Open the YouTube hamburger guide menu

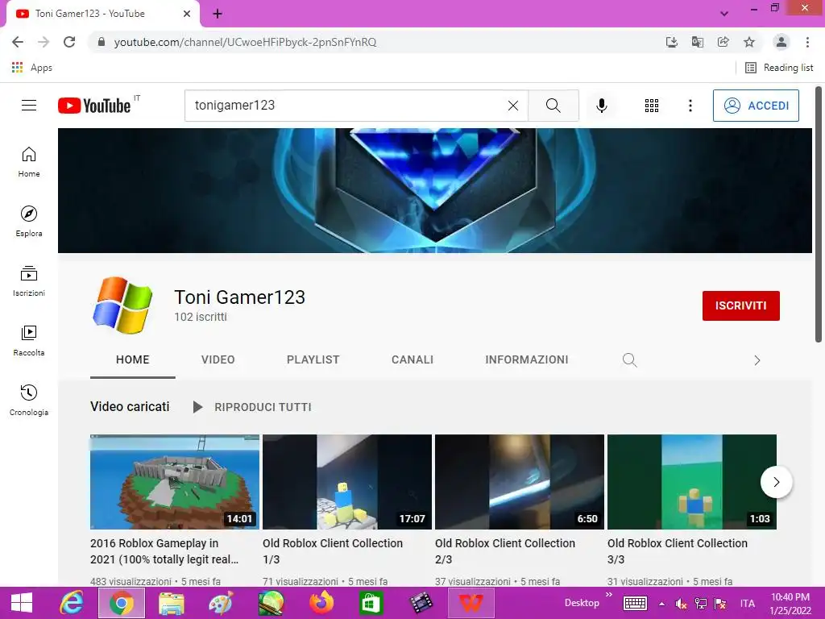point(29,106)
